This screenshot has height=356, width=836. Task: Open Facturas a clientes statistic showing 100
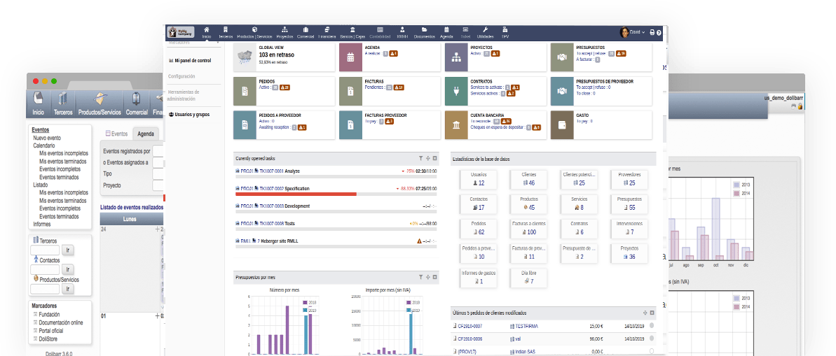click(530, 228)
